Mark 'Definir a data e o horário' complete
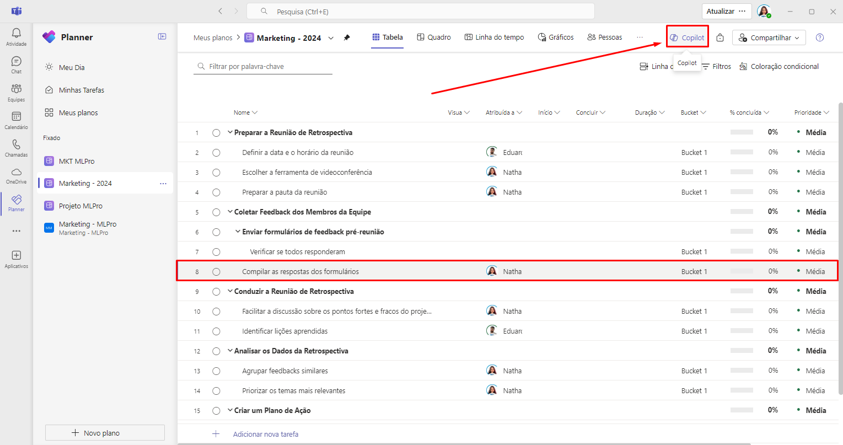The width and height of the screenshot is (843, 445). [216, 153]
